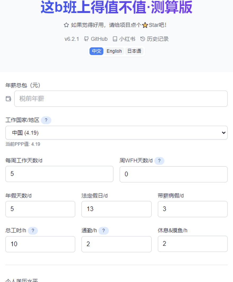Open the 小红书 link
233x282 pixels.
(124, 39)
